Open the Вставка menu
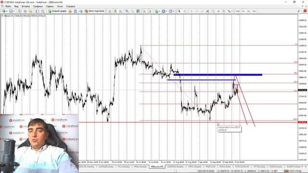This screenshot has width=308, height=173. coord(26,6)
